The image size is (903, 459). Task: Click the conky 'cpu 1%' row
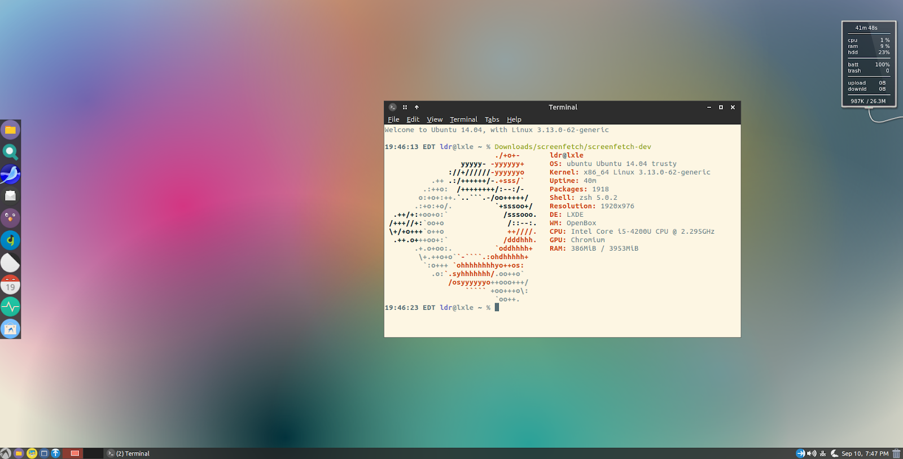(869, 40)
